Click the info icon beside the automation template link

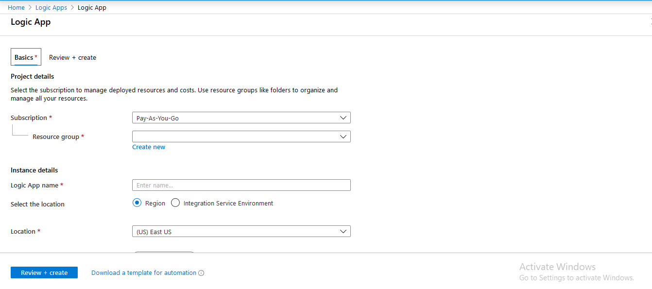[201, 272]
